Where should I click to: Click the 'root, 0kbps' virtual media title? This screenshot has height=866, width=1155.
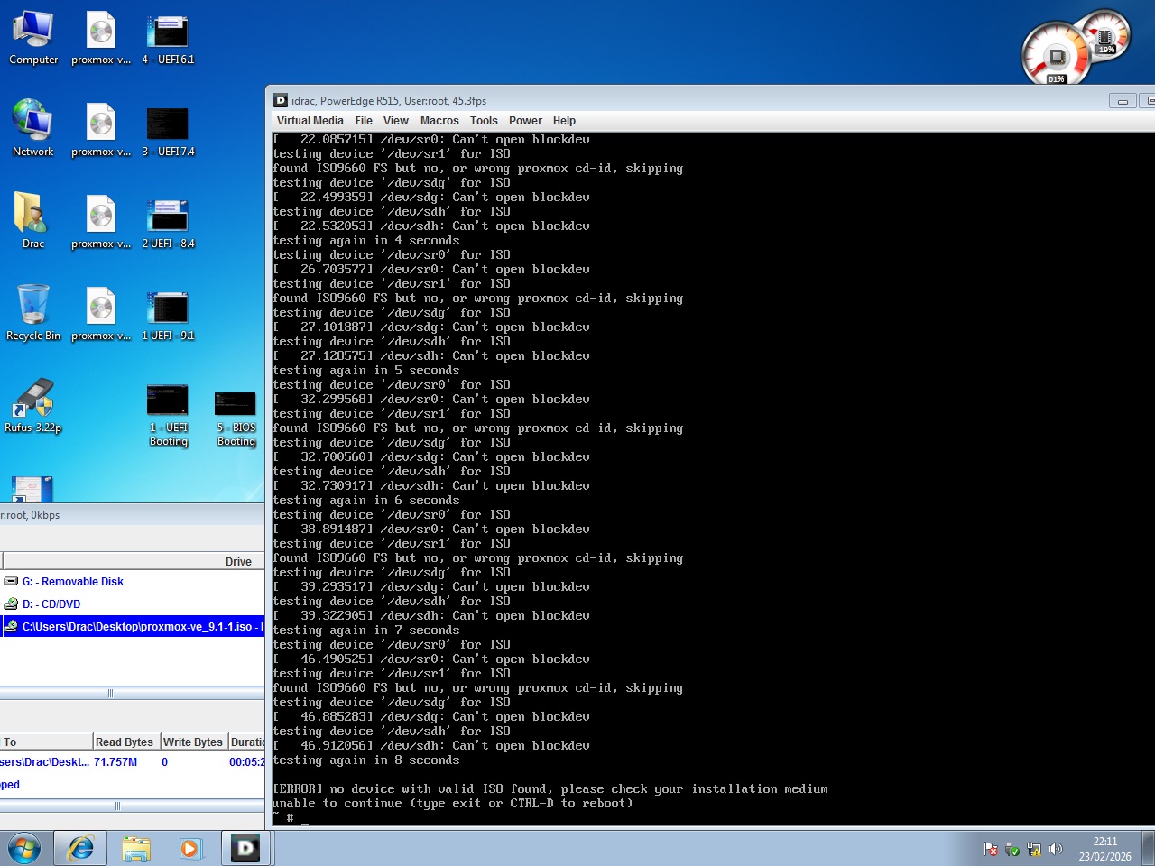[30, 515]
